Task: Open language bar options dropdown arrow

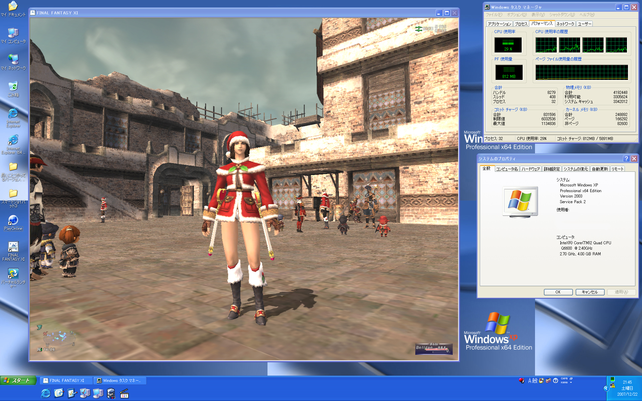Action: 571,383
